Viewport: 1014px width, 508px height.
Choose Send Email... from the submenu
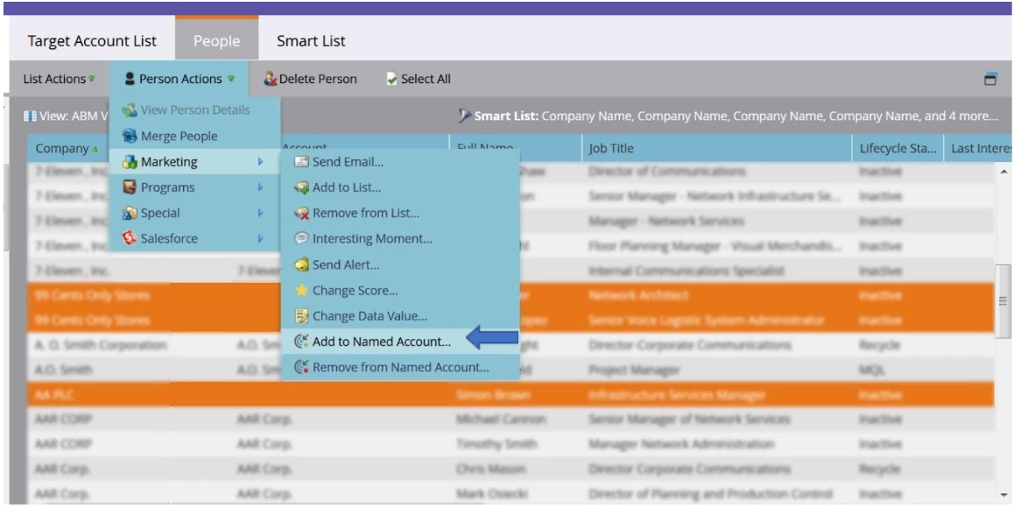pos(400,162)
